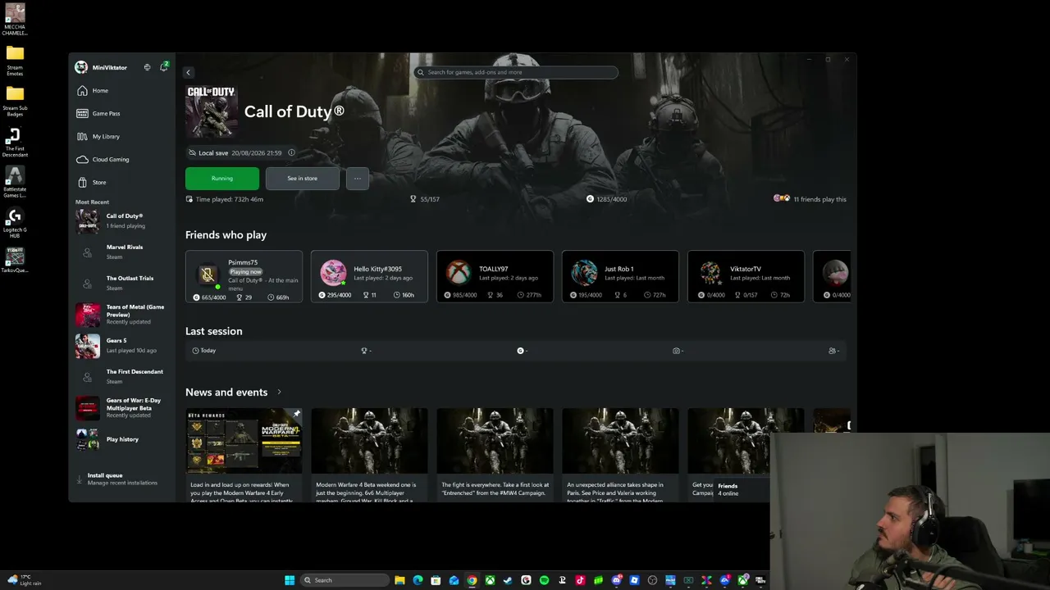Open Microsoft Edge from the taskbar

click(418, 580)
